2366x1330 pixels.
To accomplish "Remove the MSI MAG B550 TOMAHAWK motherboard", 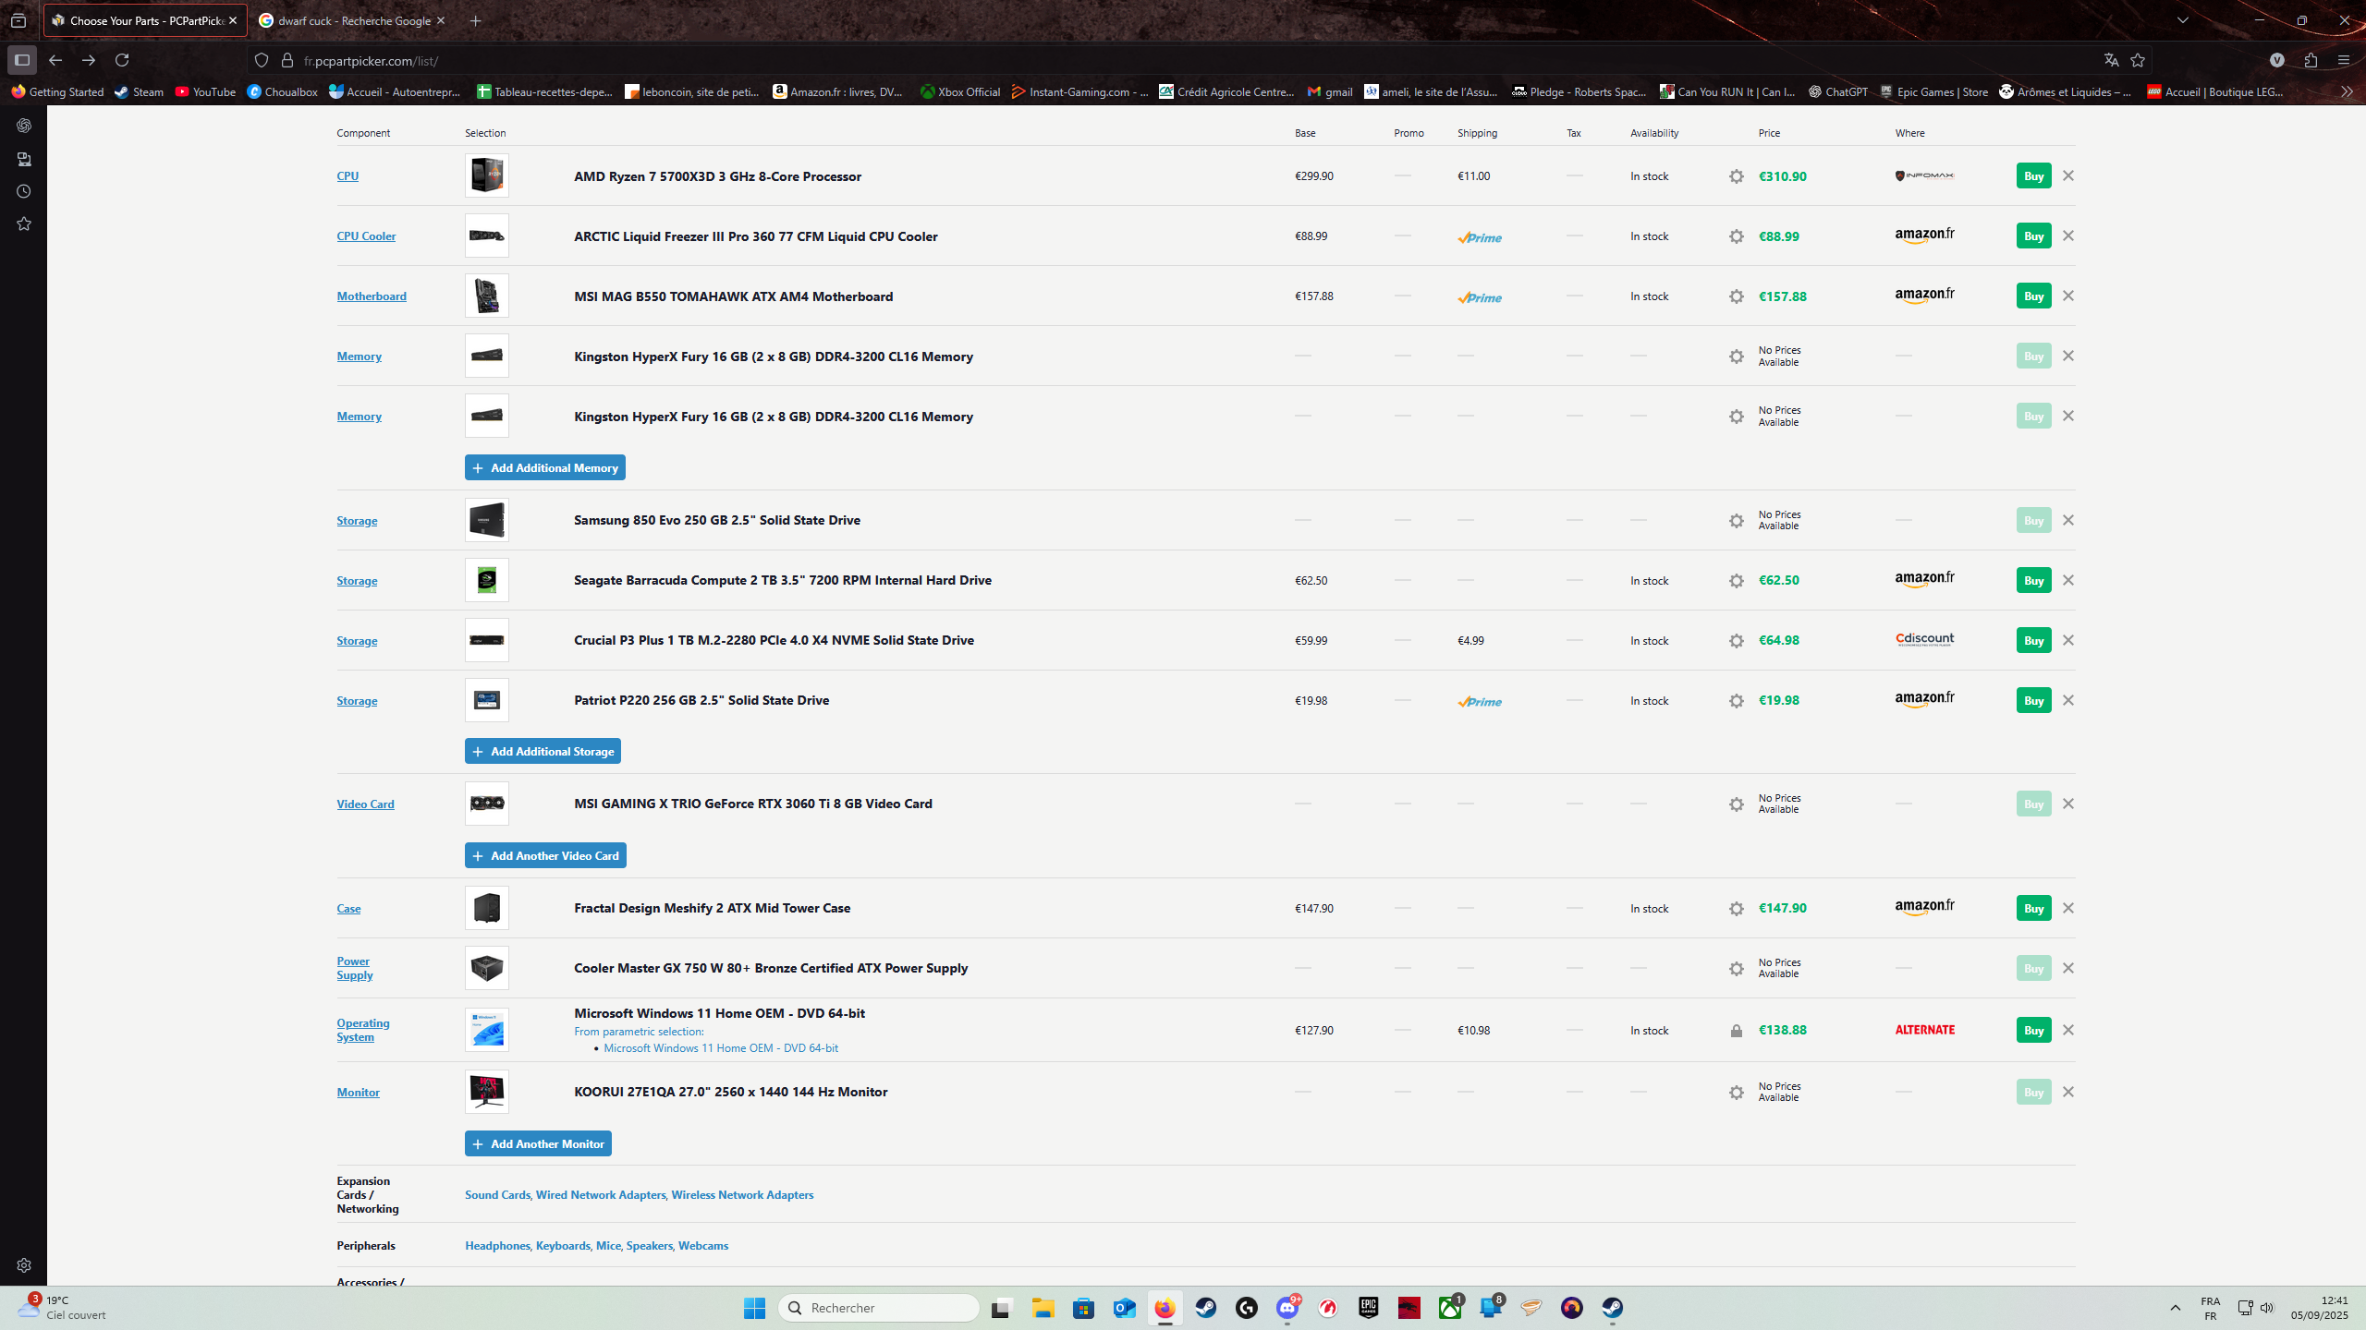I will [x=2068, y=296].
